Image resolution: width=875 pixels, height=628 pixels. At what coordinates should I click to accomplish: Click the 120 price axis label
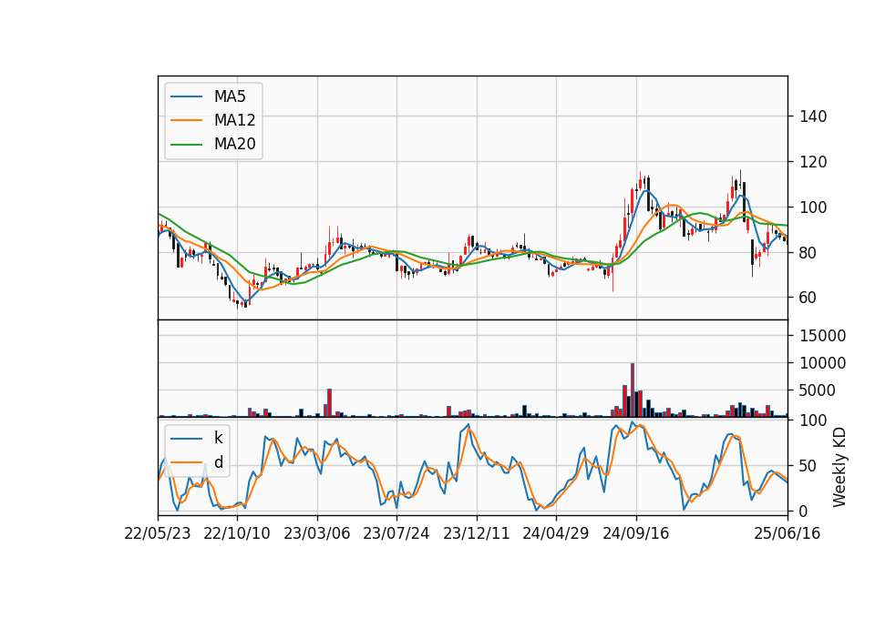(813, 162)
